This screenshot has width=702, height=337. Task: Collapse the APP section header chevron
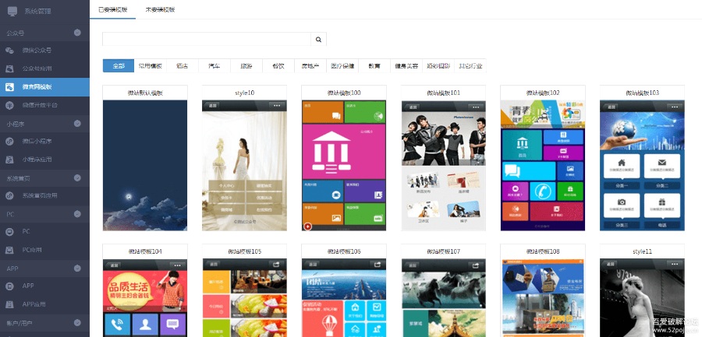pos(77,269)
